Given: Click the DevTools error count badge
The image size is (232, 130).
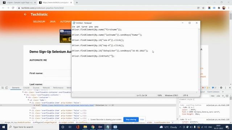Looking at the screenshot, I should click(204, 87).
